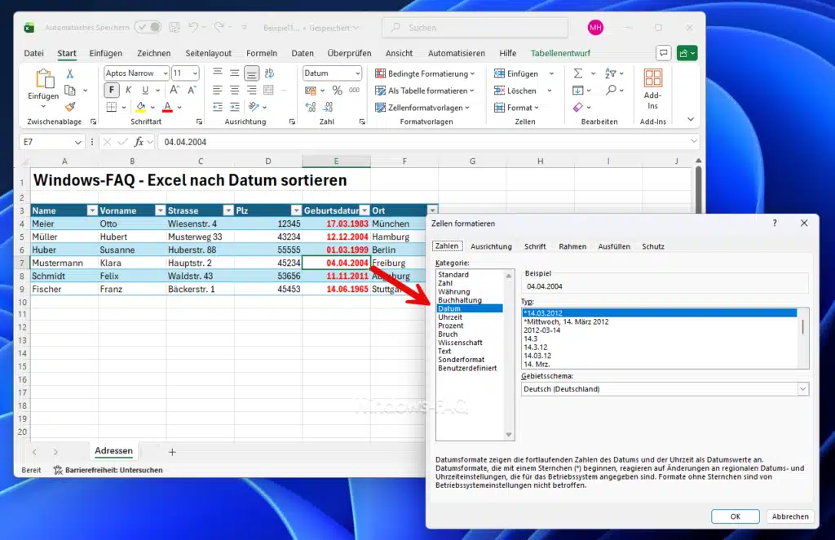835x540 pixels.
Task: Toggle bold formatting with the F button
Action: coord(111,88)
